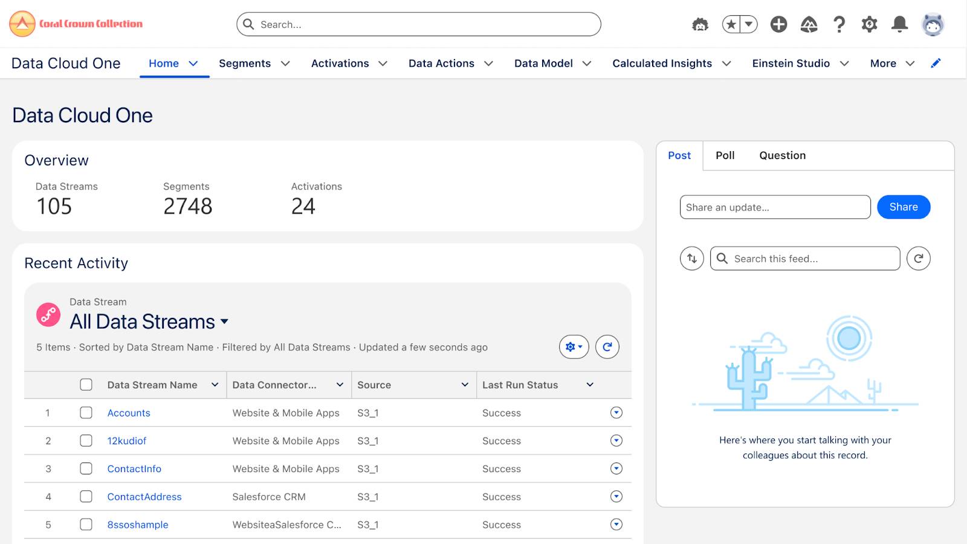Tick the select-all rows checkbox
967x544 pixels.
[86, 385]
